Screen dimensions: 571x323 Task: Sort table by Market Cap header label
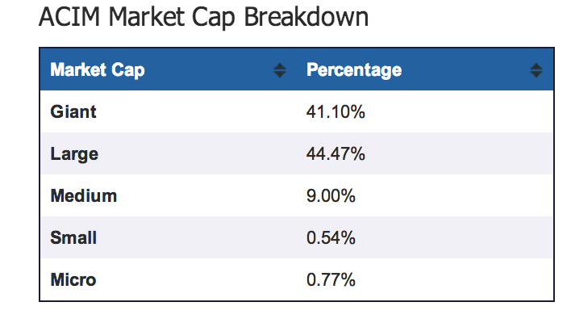(x=98, y=70)
